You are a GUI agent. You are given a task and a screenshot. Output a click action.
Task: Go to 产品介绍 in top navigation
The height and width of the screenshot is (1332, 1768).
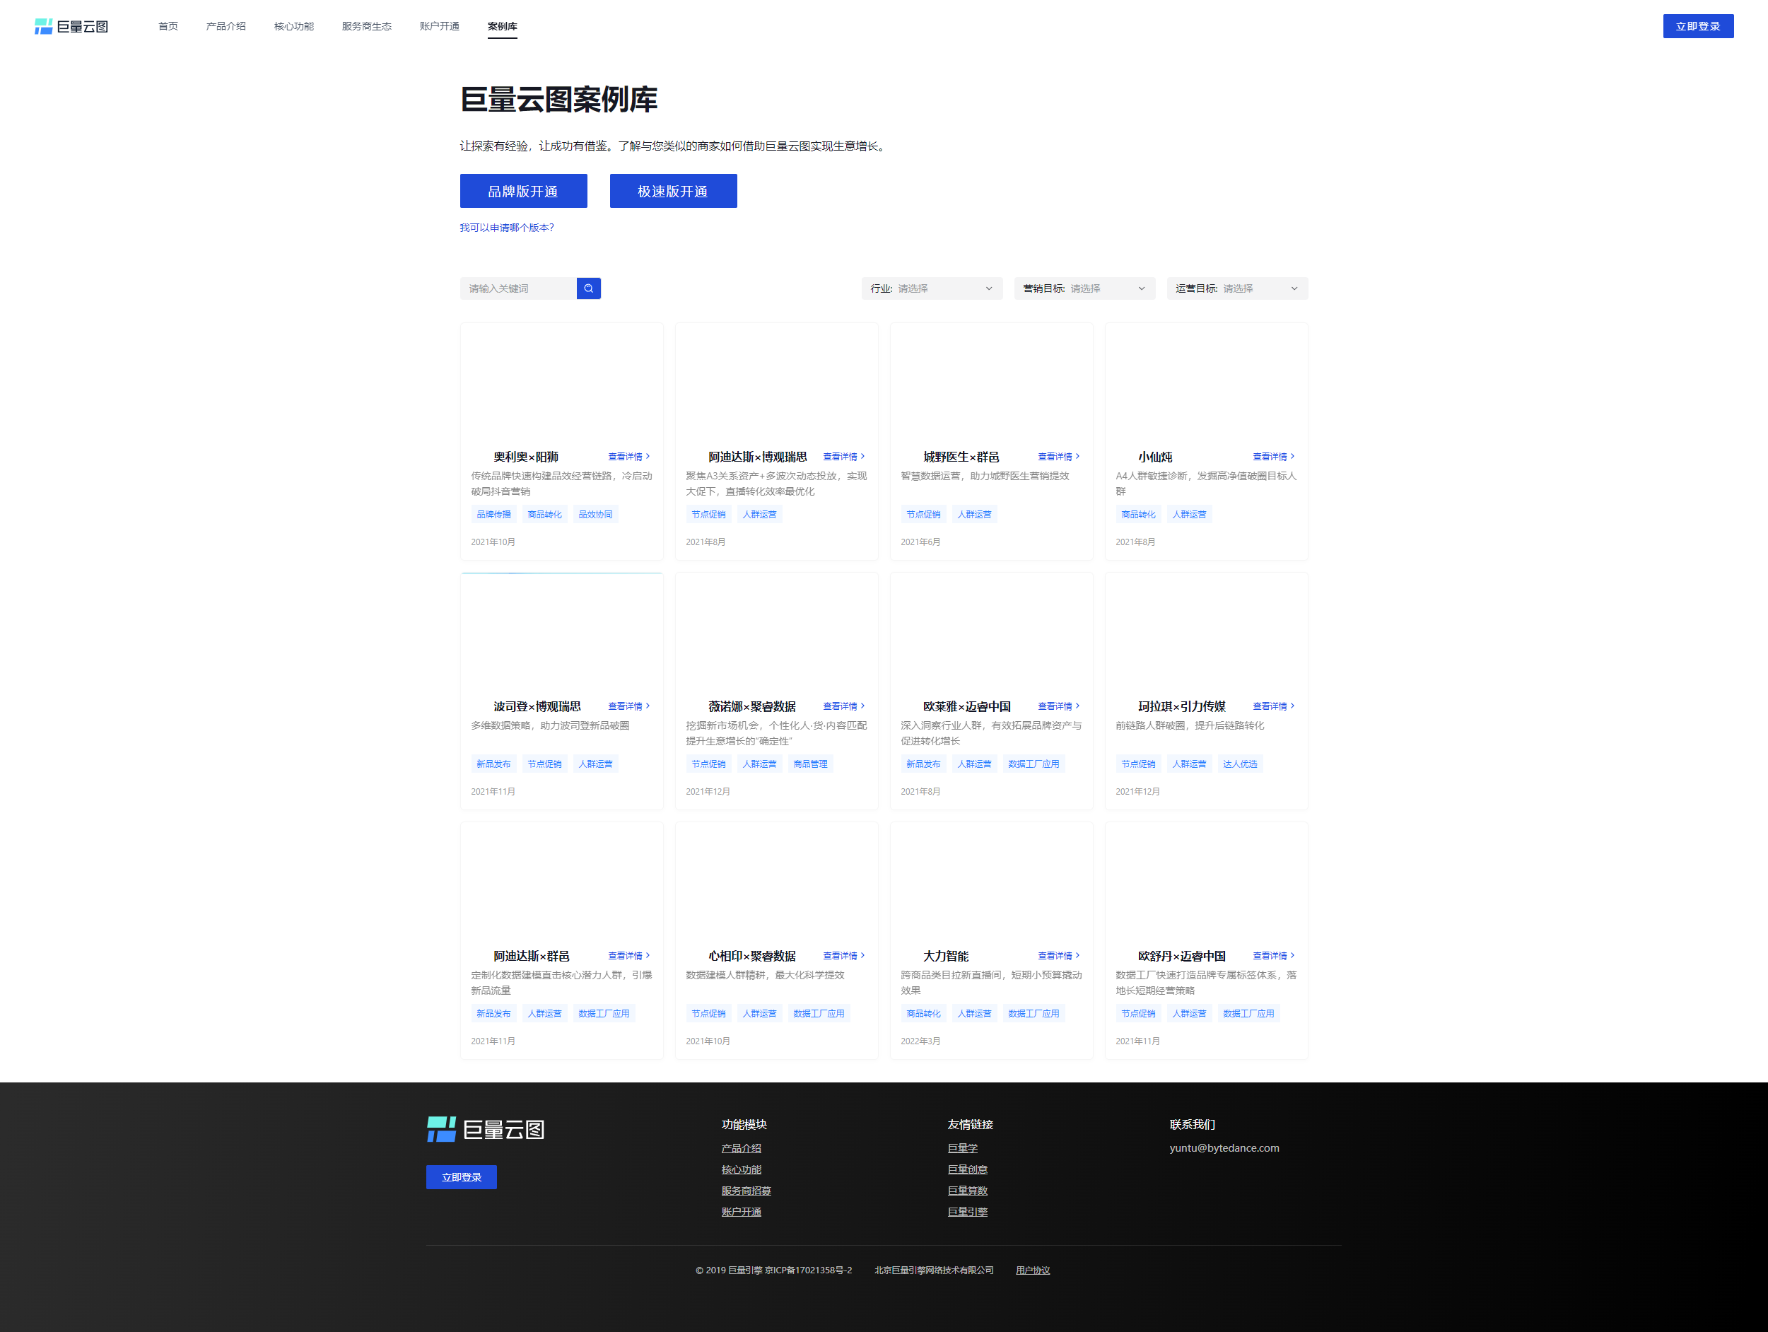click(x=226, y=26)
